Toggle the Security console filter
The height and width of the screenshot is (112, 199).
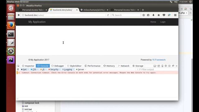(53, 69)
